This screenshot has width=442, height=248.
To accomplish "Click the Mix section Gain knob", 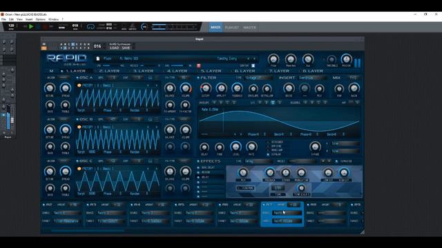I will (x=354, y=89).
